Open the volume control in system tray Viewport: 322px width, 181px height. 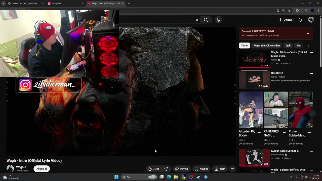coord(306,177)
